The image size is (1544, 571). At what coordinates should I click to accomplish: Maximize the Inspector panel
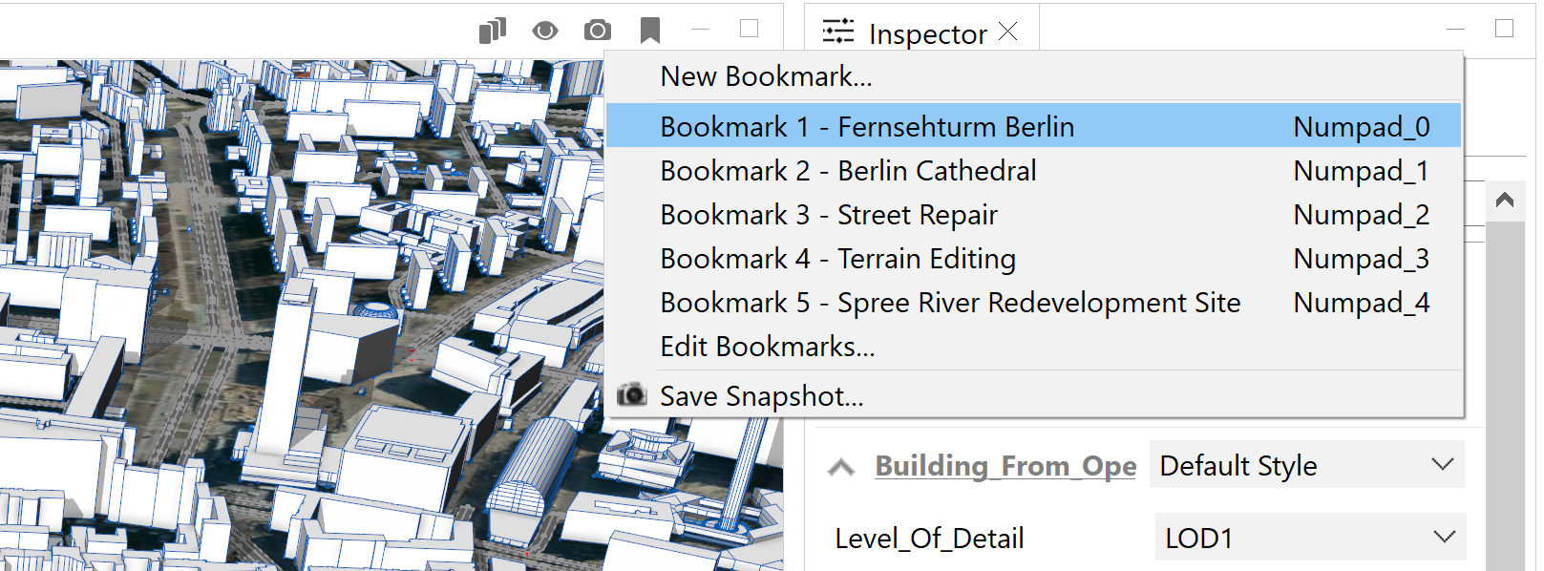pos(1504,29)
